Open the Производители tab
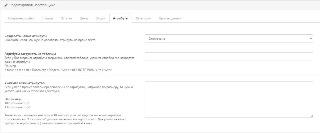Viewport: 320px width, 133px height. pos(170,18)
